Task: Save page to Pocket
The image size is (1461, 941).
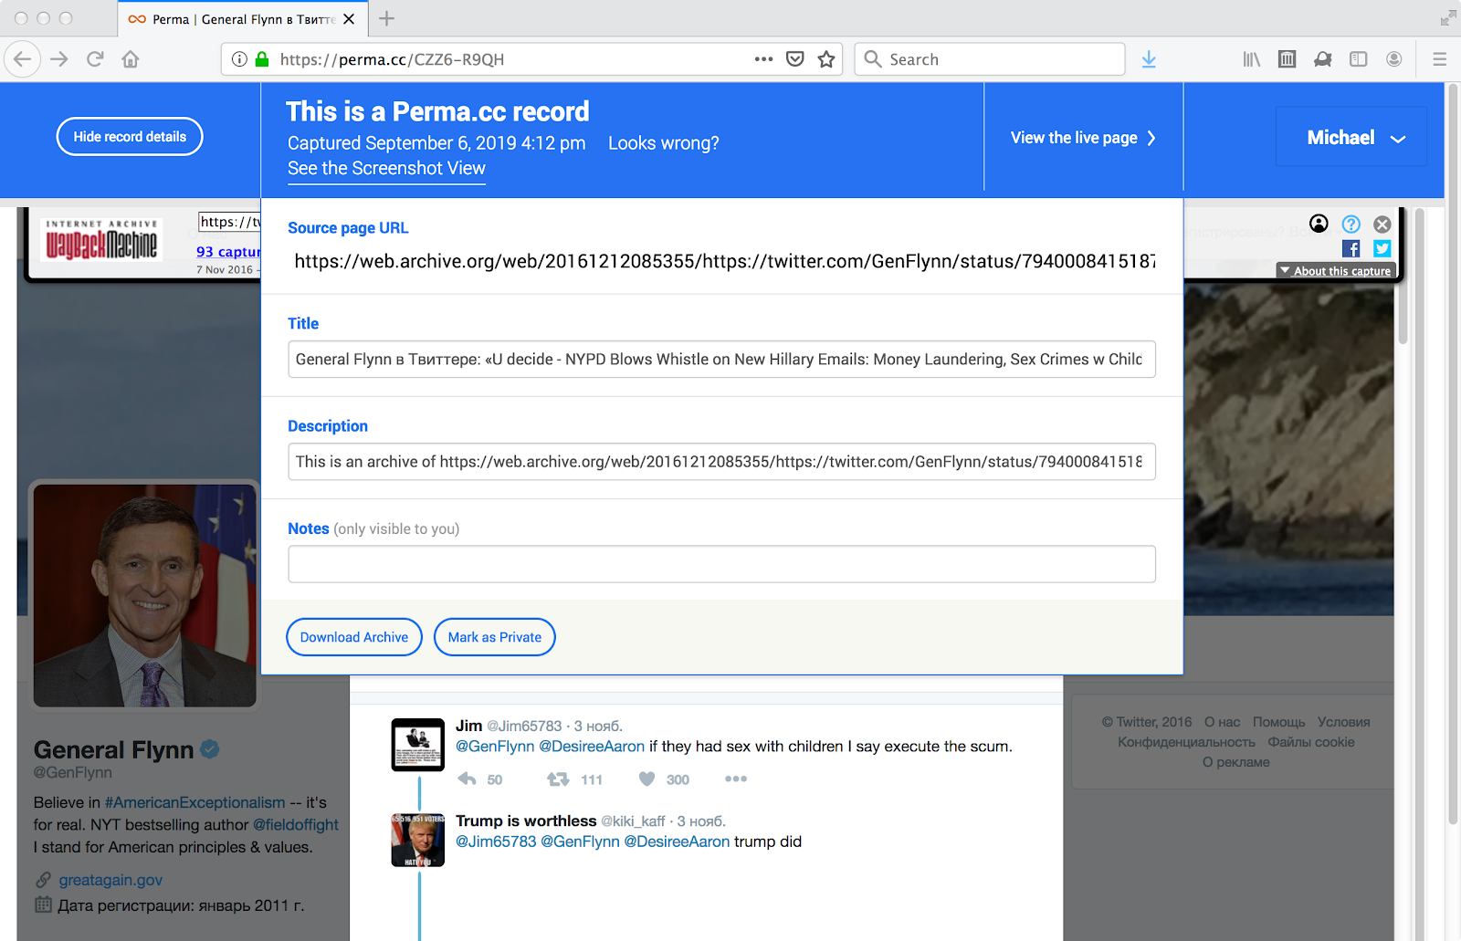Action: click(x=795, y=59)
